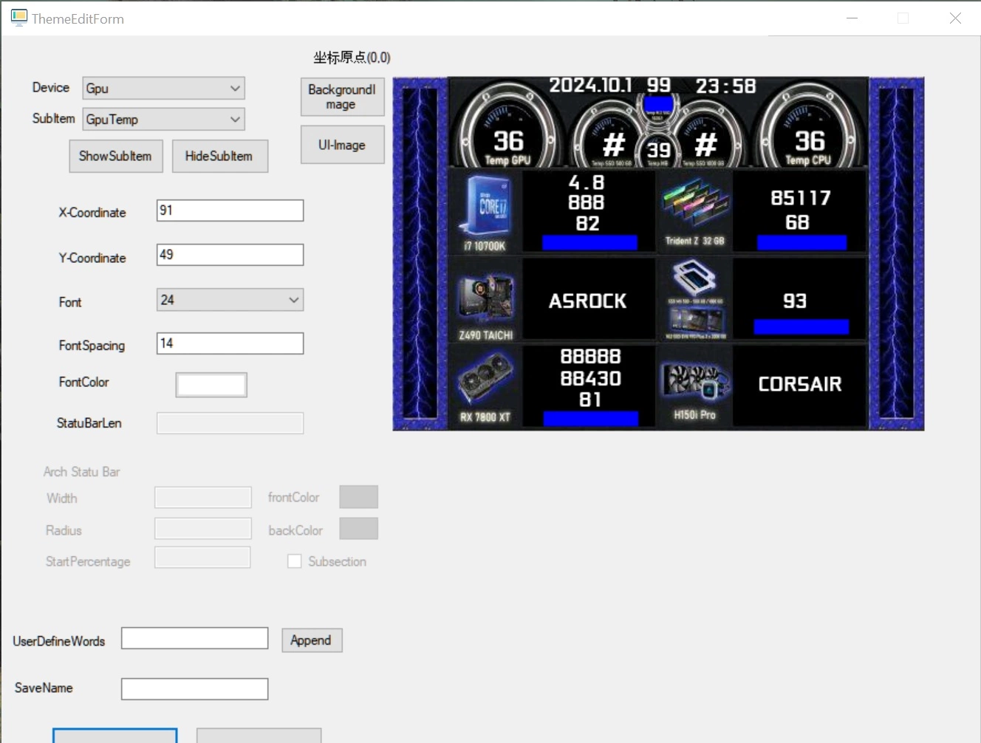Pick the backColor swatch
981x743 pixels.
358,528
